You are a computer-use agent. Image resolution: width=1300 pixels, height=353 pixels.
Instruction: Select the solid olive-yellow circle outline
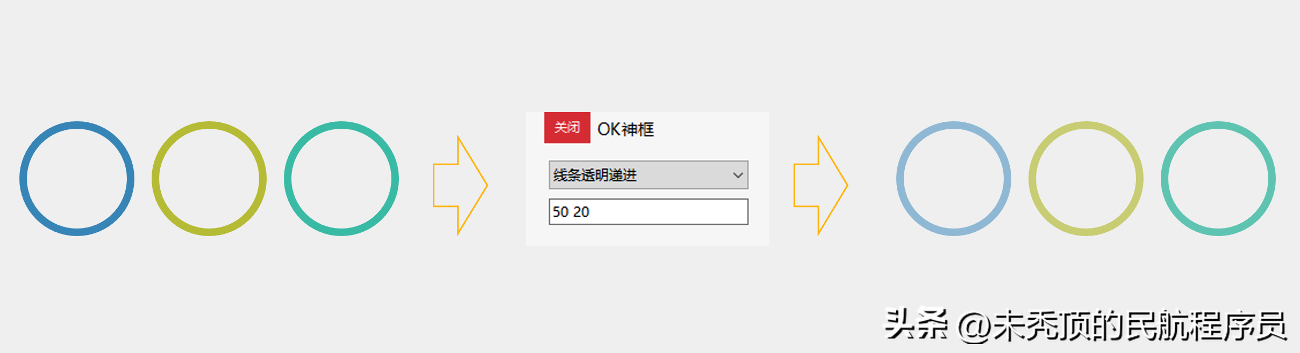209,125
